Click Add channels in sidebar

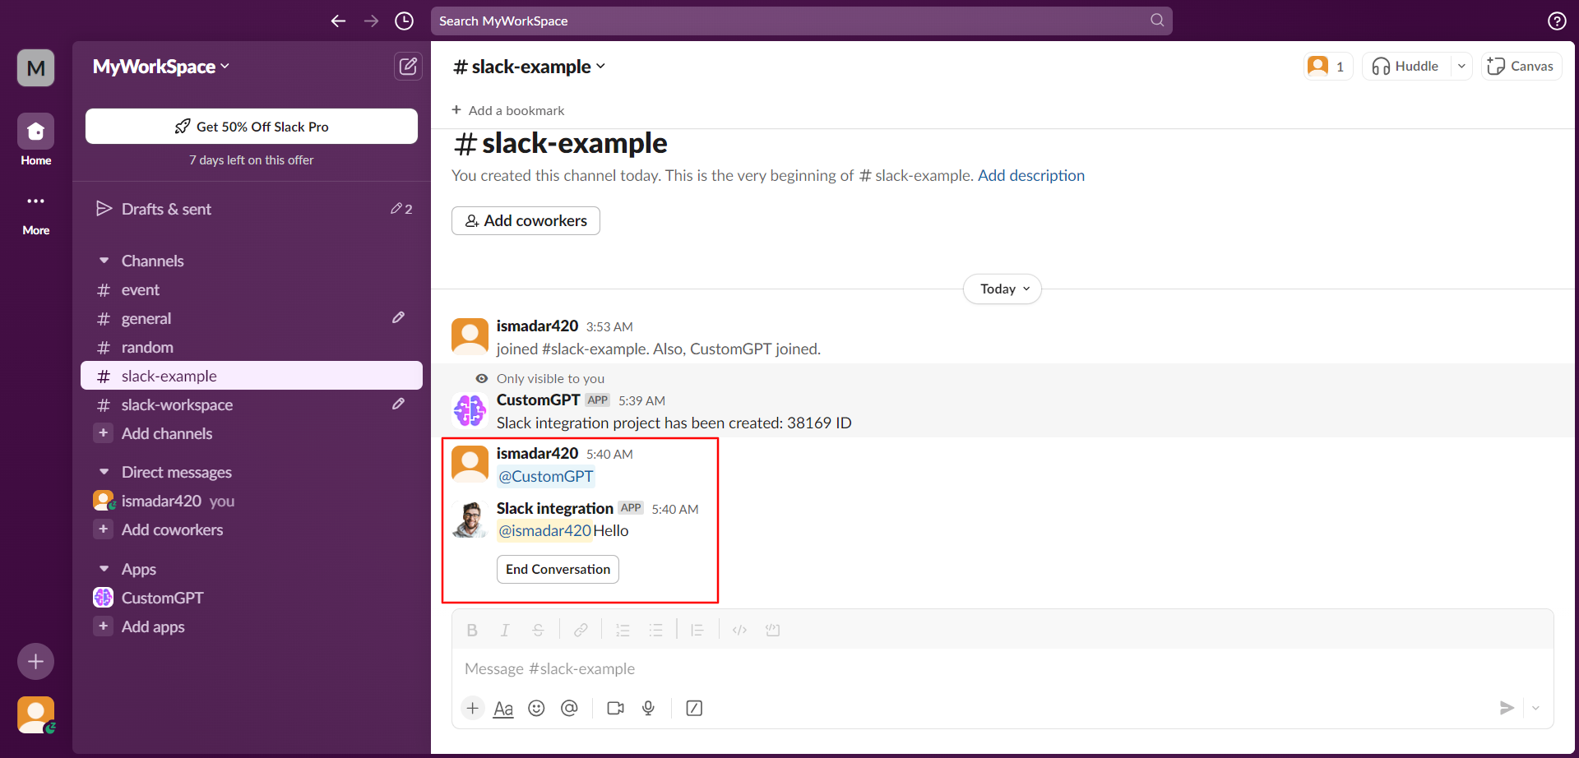(x=252, y=433)
